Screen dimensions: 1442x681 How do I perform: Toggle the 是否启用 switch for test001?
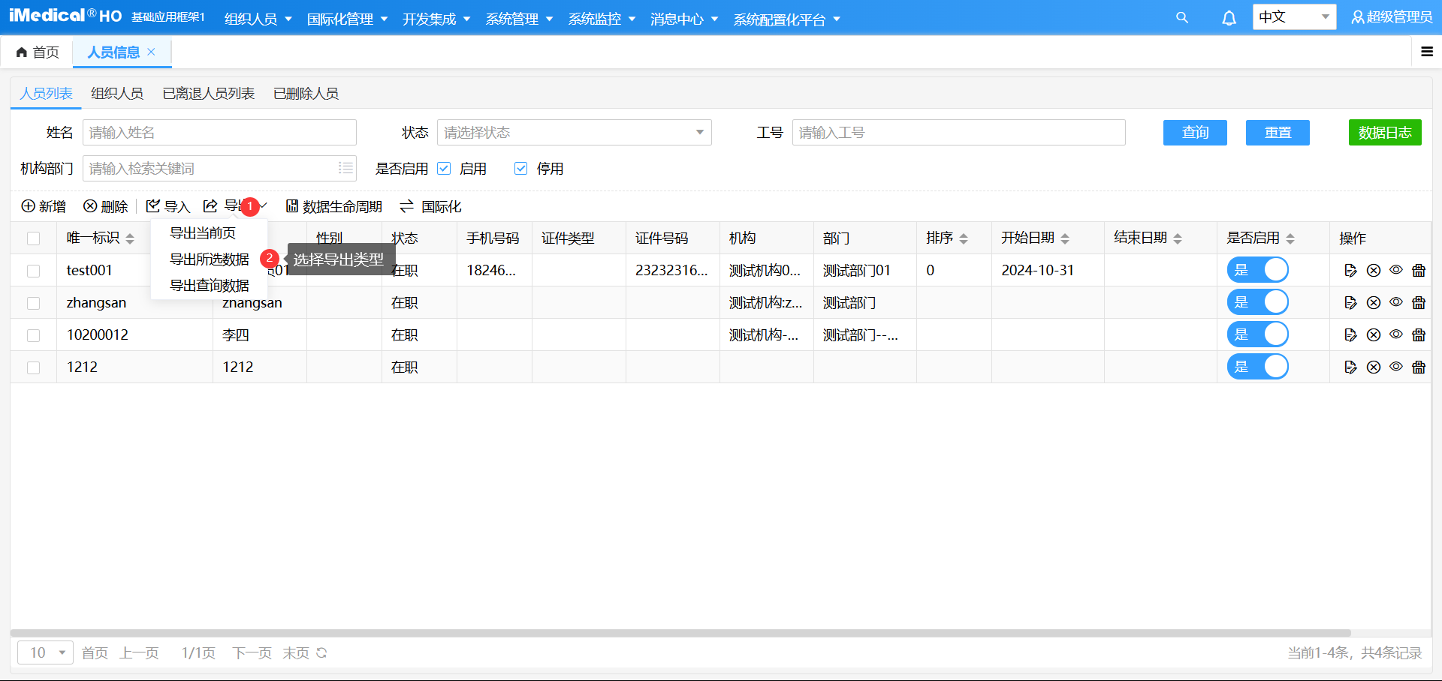point(1257,270)
